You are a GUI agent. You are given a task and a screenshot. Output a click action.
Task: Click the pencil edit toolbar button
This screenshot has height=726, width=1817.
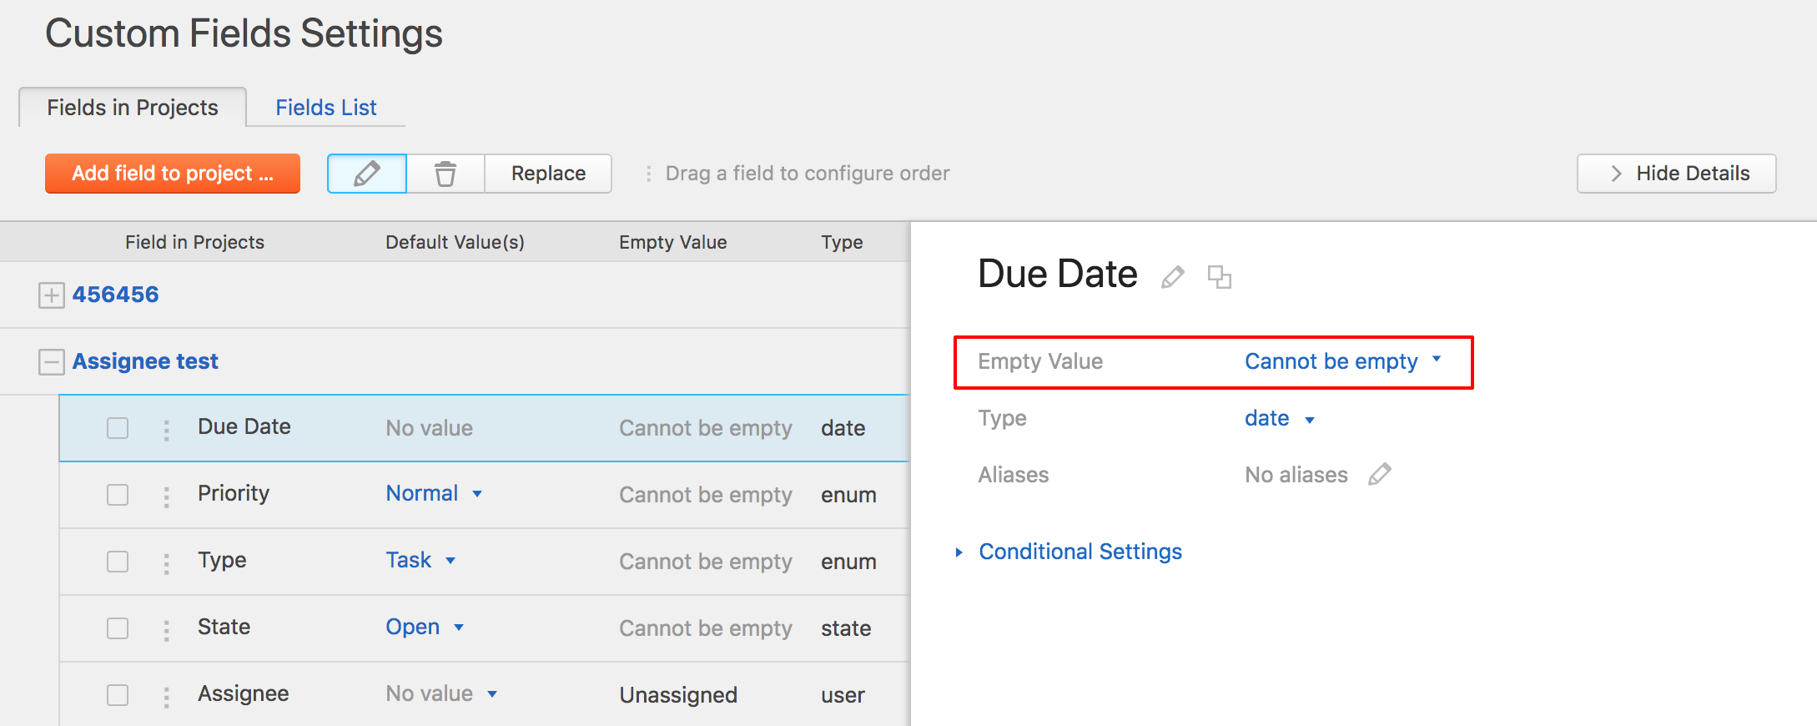coord(367,174)
